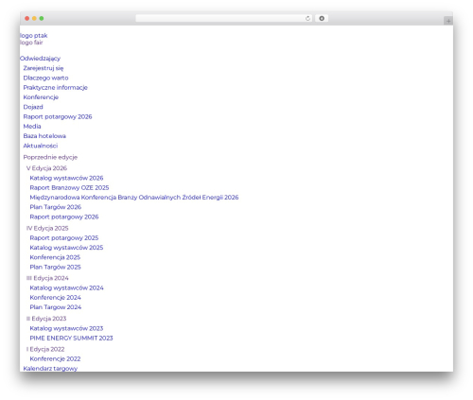Click the reload icon in address bar
This screenshot has width=473, height=400.
(x=307, y=18)
